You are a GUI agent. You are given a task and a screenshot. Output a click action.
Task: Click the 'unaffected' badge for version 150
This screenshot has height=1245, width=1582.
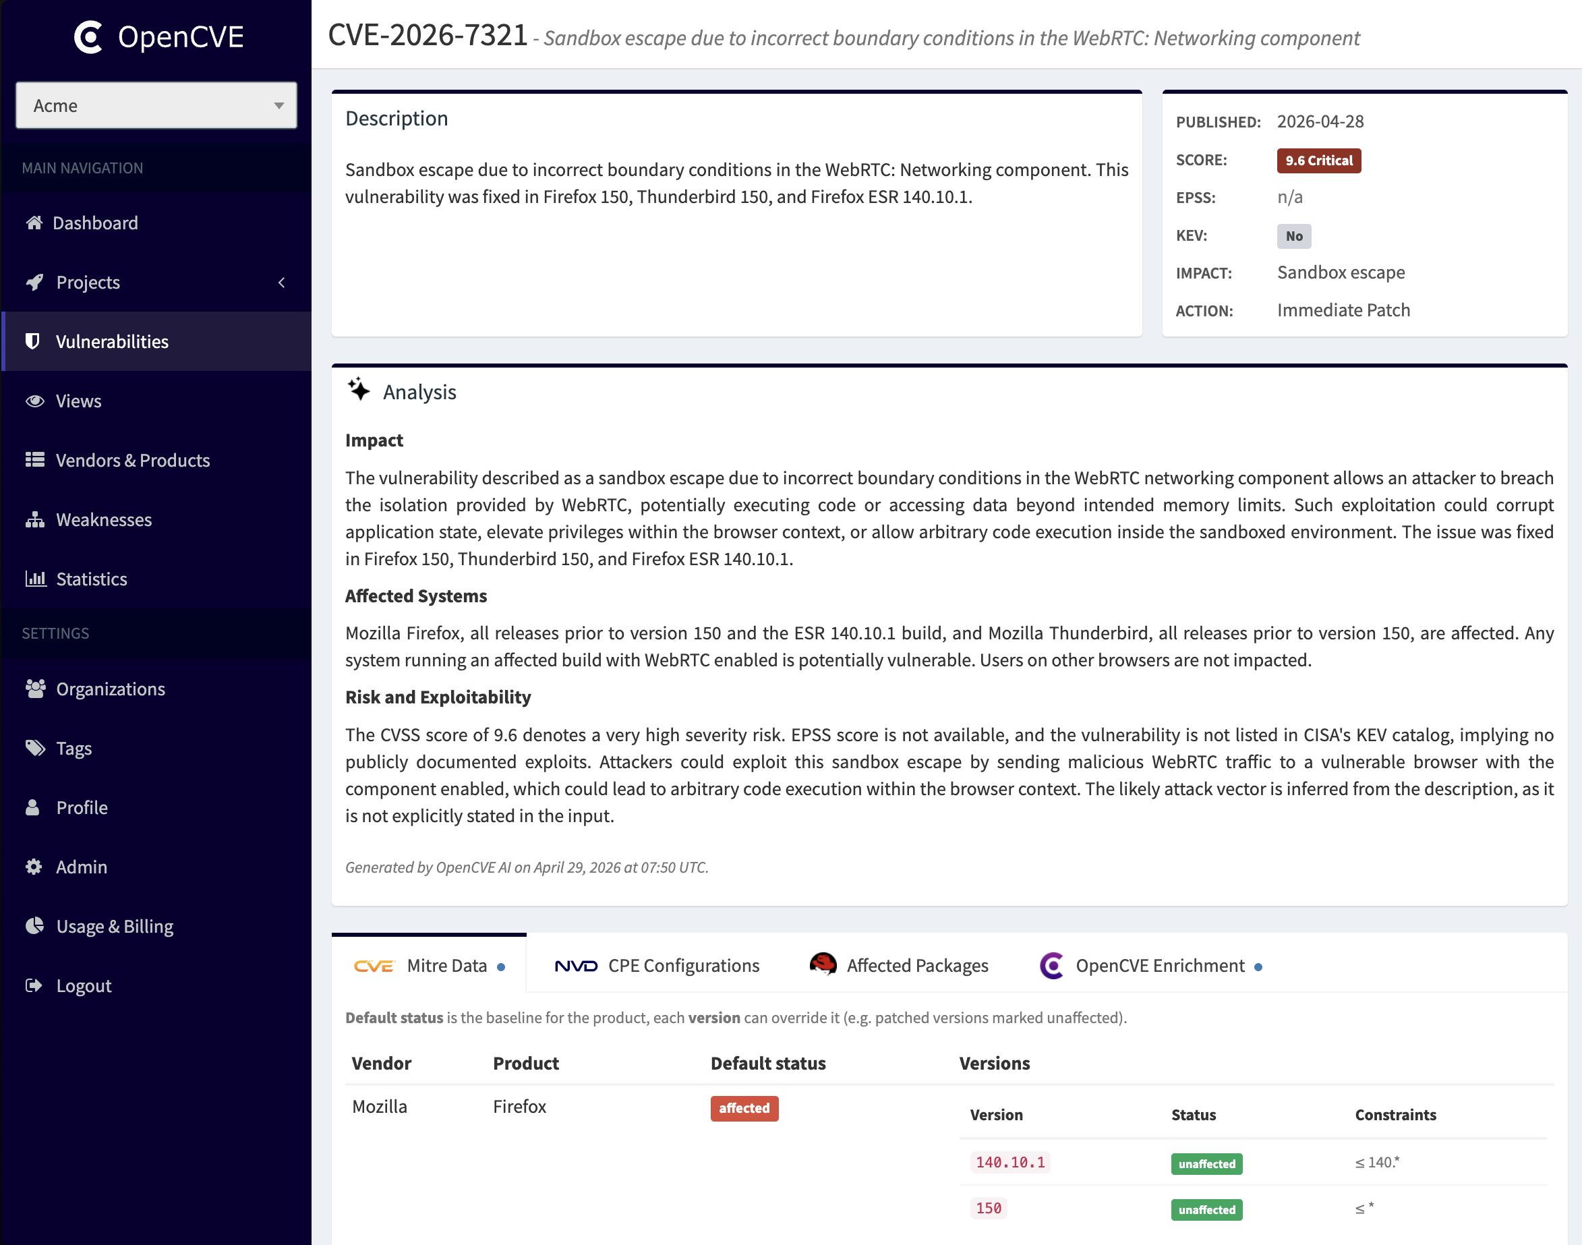1206,1209
